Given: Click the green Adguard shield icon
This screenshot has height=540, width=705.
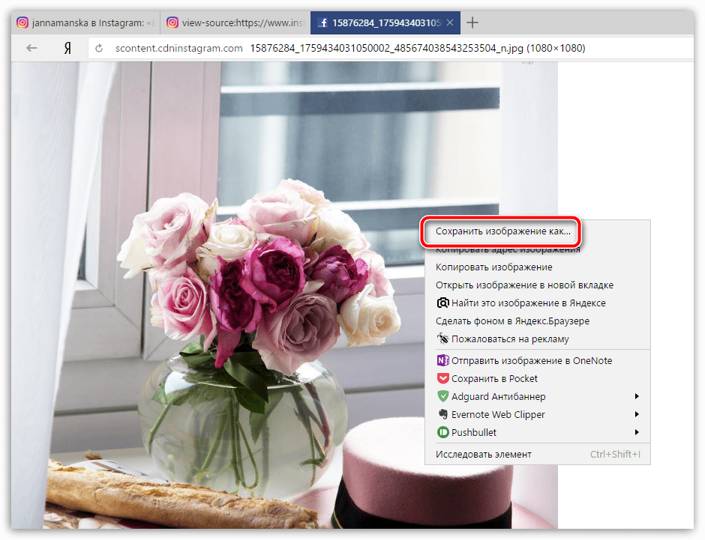Looking at the screenshot, I should point(442,396).
